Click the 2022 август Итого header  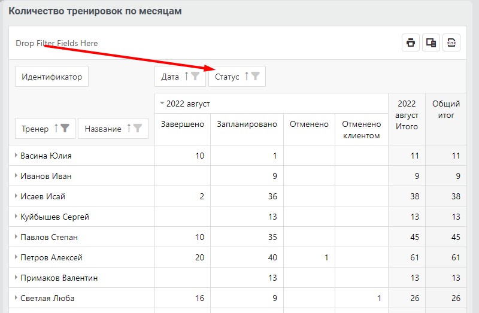(x=407, y=119)
